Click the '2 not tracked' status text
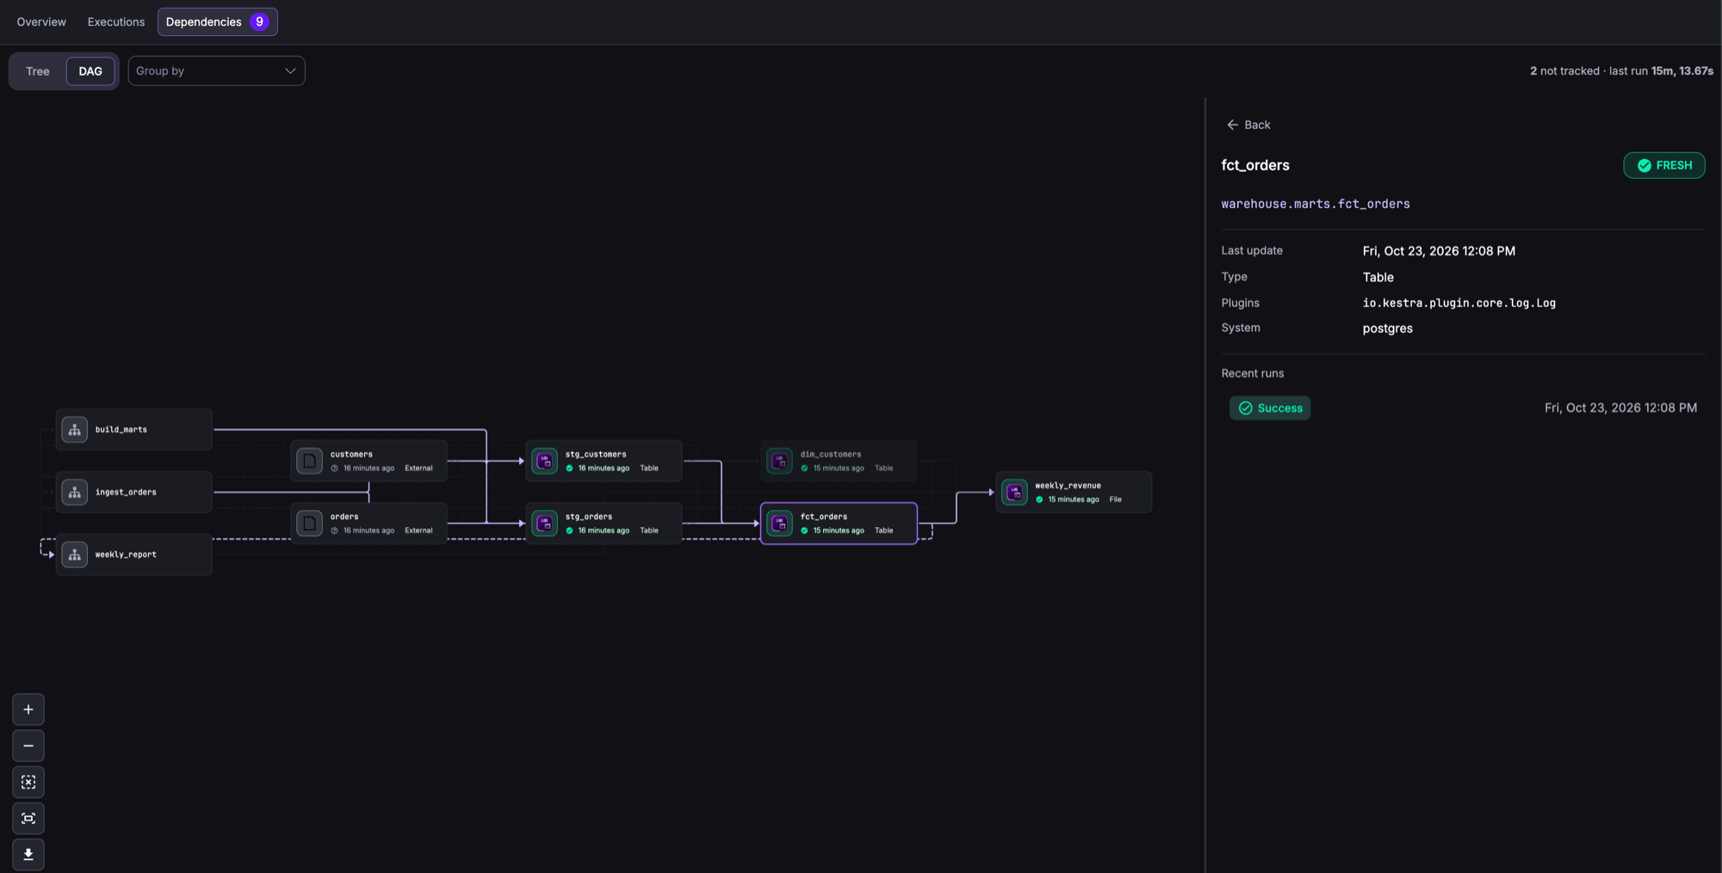1722x873 pixels. [1564, 71]
